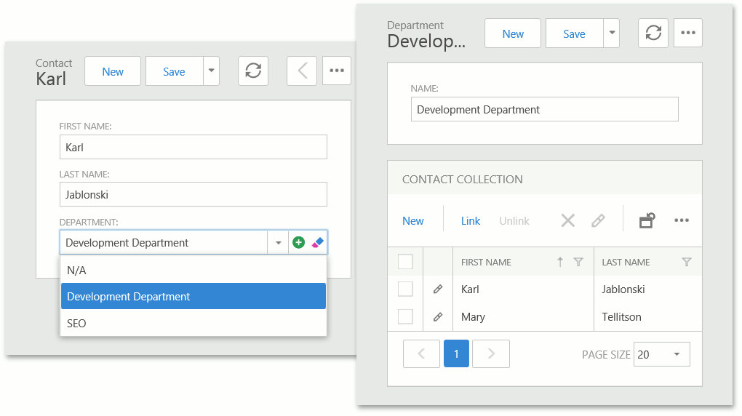This screenshot has width=742, height=416.
Task: Focus the Department Name field
Action: tap(544, 109)
